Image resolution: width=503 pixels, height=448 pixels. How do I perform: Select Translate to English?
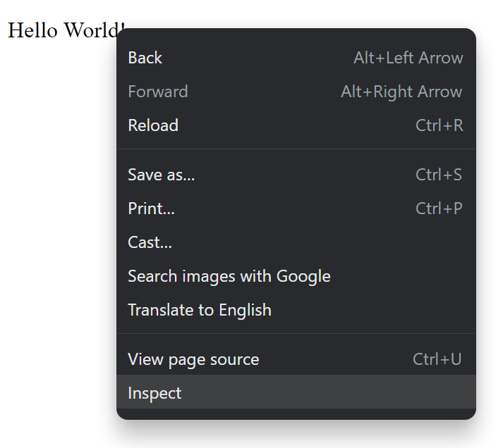[x=296, y=310]
